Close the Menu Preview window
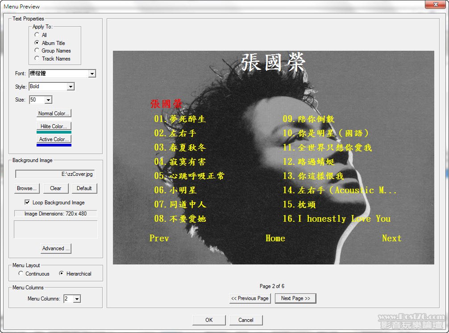 pos(436,4)
